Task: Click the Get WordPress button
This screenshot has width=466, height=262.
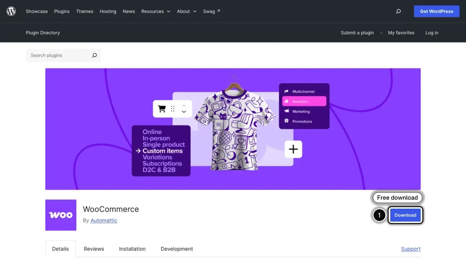Action: (x=436, y=11)
